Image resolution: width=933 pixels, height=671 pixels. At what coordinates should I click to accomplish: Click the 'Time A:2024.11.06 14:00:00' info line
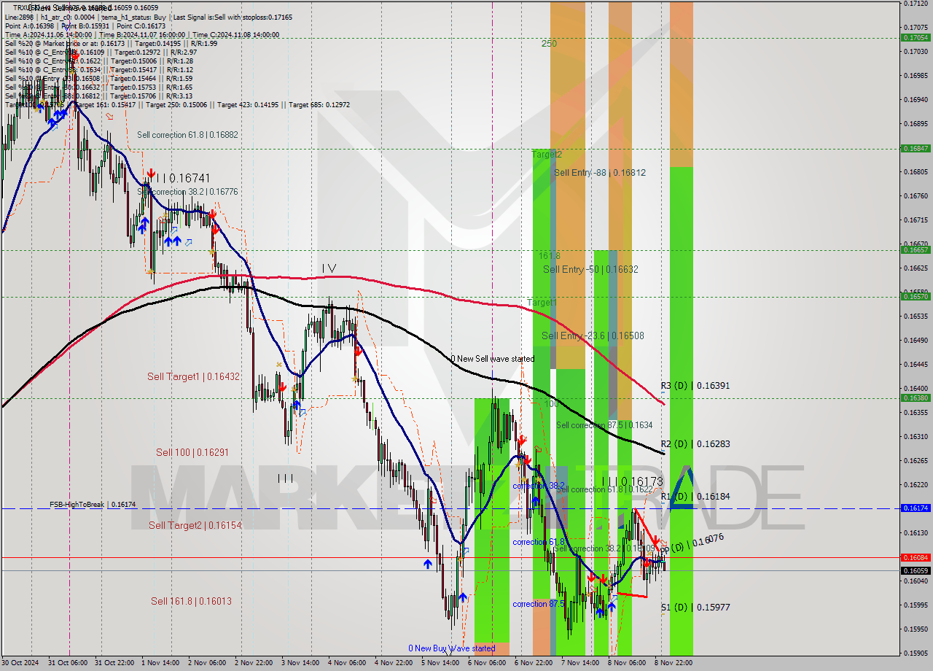(x=47, y=35)
